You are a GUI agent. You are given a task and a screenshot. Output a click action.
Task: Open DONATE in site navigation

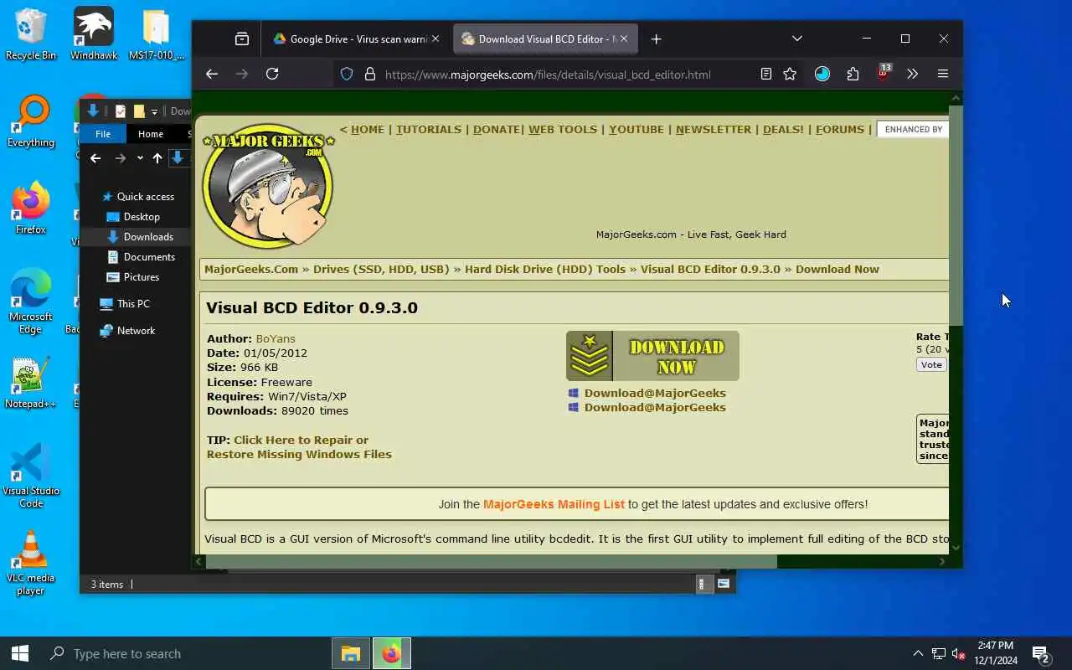coord(497,129)
